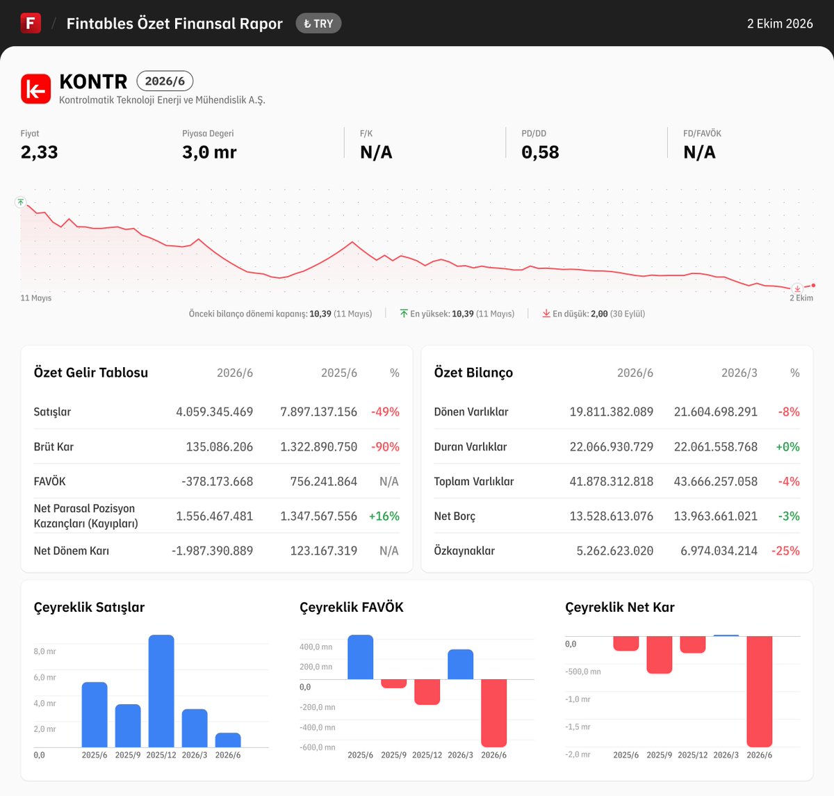Click the Çeyreklik Net Kar heading

pos(620,607)
